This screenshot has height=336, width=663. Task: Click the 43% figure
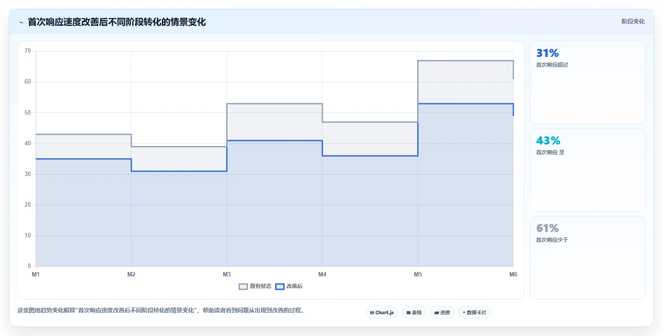[548, 141]
